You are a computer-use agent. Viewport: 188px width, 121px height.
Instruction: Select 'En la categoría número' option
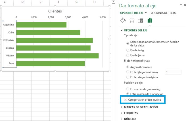[128, 72]
